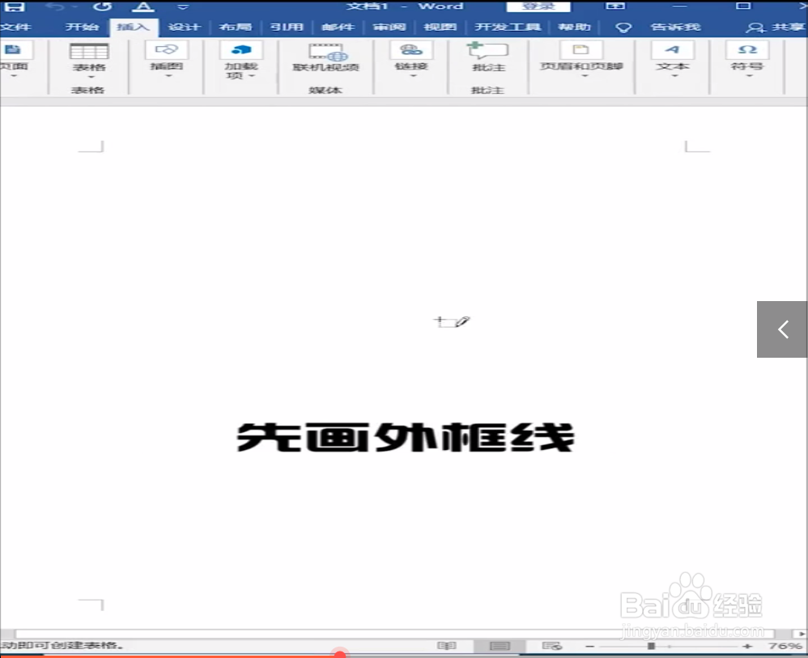Click the zoom level slider in status bar
This screenshot has height=658, width=808.
tap(652, 646)
